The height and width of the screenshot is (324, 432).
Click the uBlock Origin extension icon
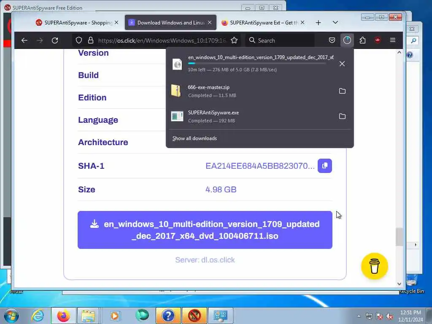(x=378, y=40)
